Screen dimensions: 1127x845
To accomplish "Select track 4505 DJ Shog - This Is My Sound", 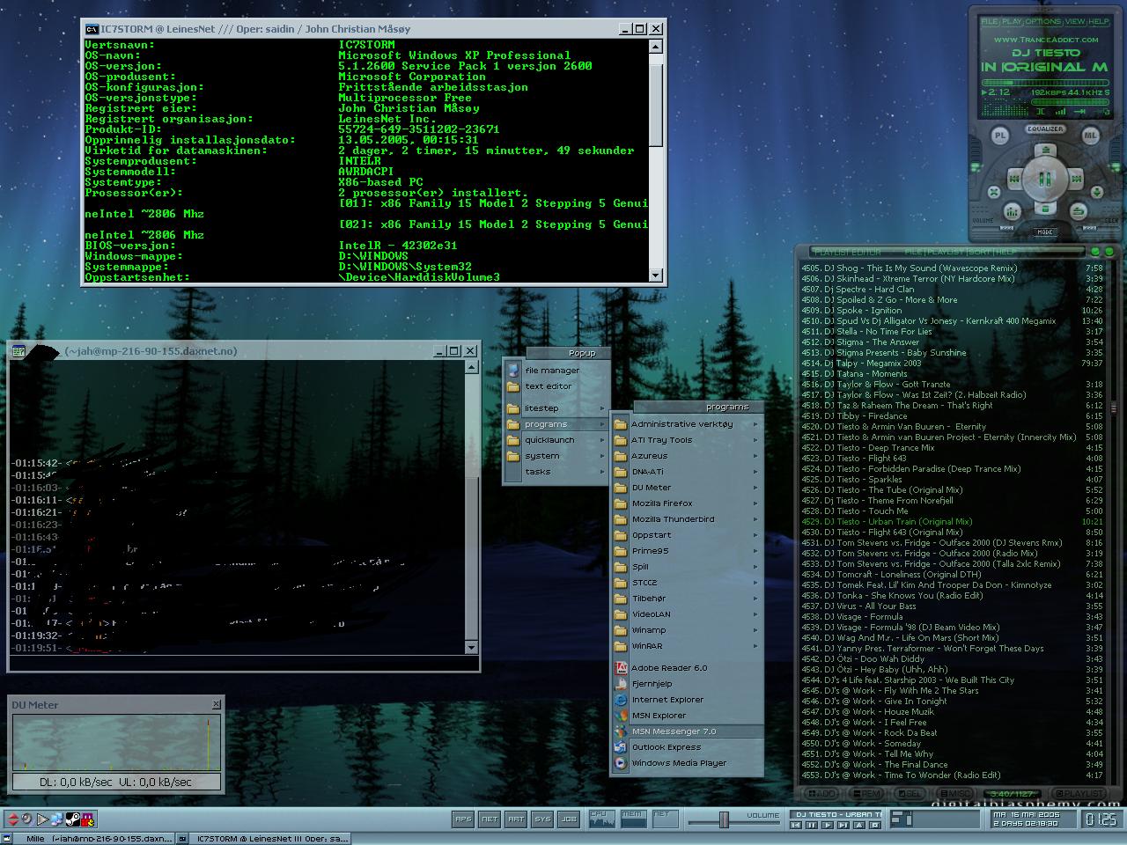I will click(952, 268).
